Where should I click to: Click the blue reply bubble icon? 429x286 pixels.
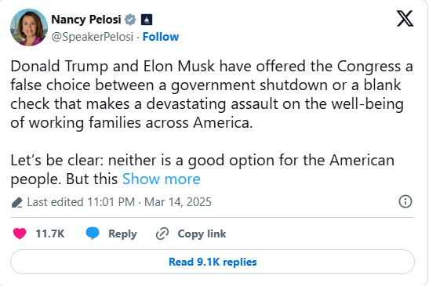pos(93,234)
